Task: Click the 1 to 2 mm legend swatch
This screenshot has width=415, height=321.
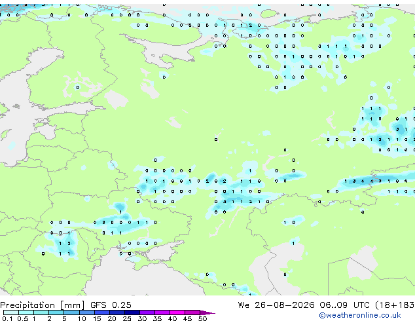Action: pos(41,312)
